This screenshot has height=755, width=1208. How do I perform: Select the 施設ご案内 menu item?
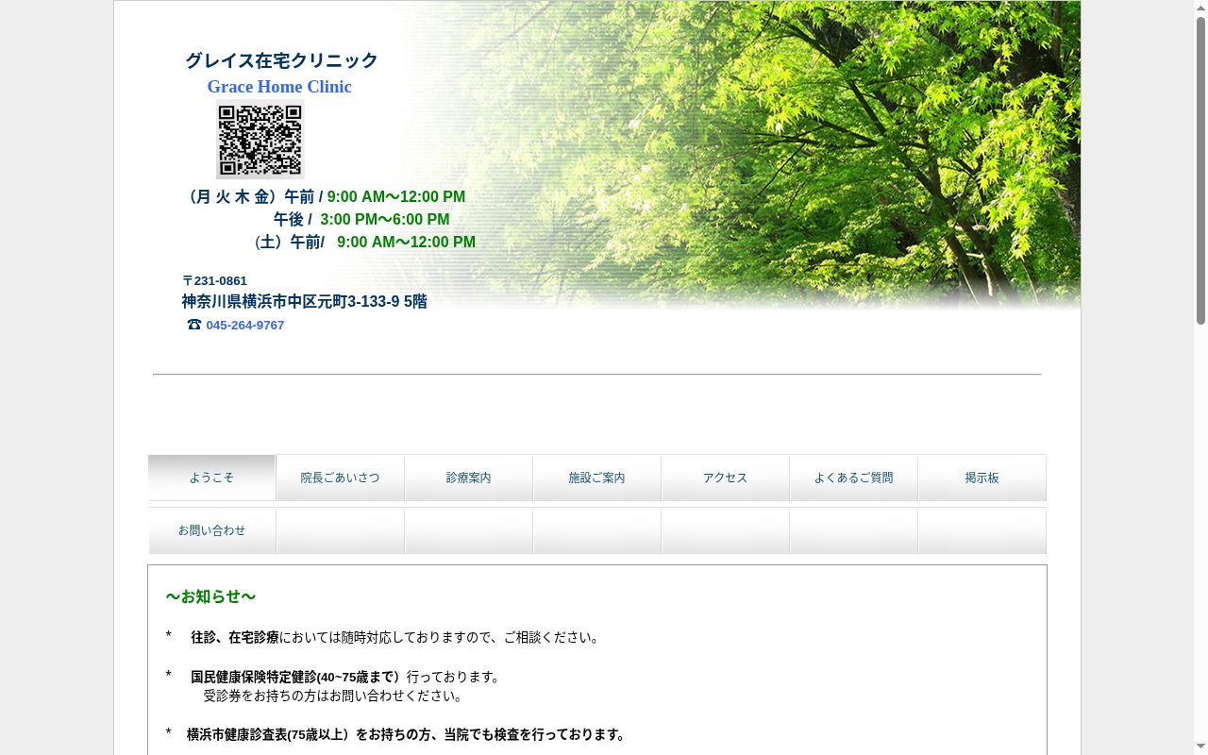coord(596,478)
